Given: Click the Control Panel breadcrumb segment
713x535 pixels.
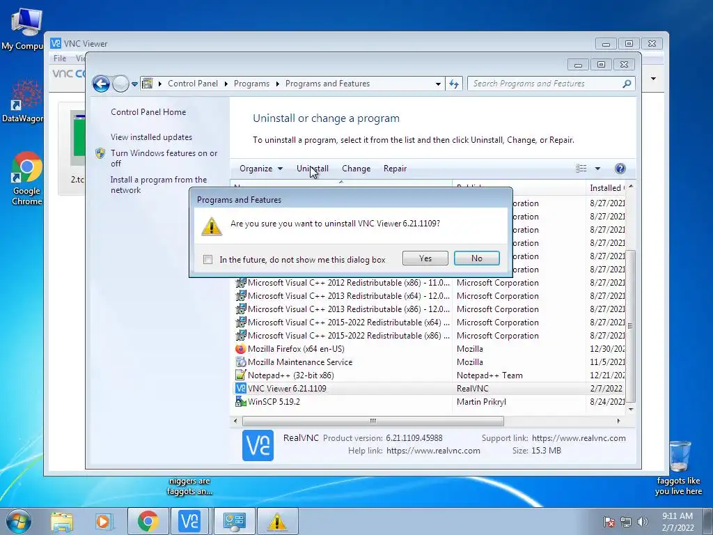Looking at the screenshot, I should click(x=193, y=84).
